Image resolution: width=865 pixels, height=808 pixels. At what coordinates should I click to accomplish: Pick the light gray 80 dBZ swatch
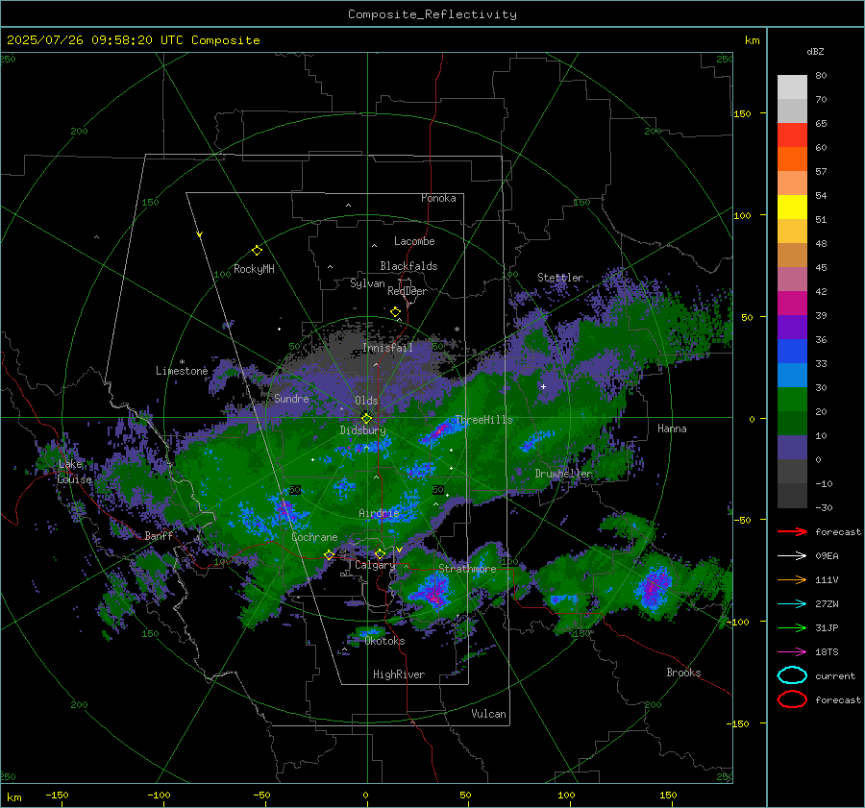point(792,87)
